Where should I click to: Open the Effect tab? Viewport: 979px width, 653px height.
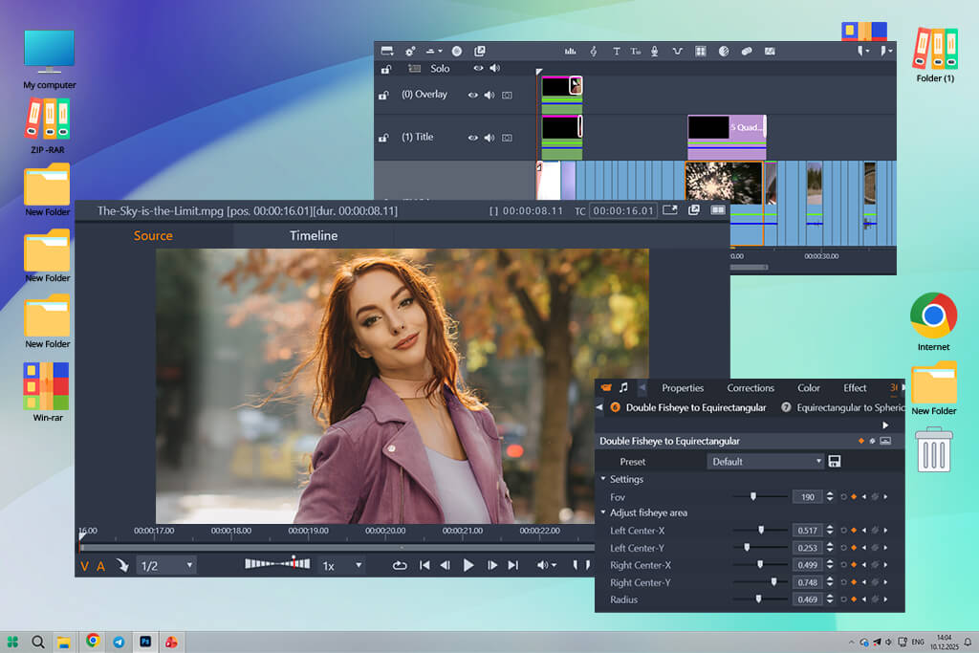click(855, 387)
